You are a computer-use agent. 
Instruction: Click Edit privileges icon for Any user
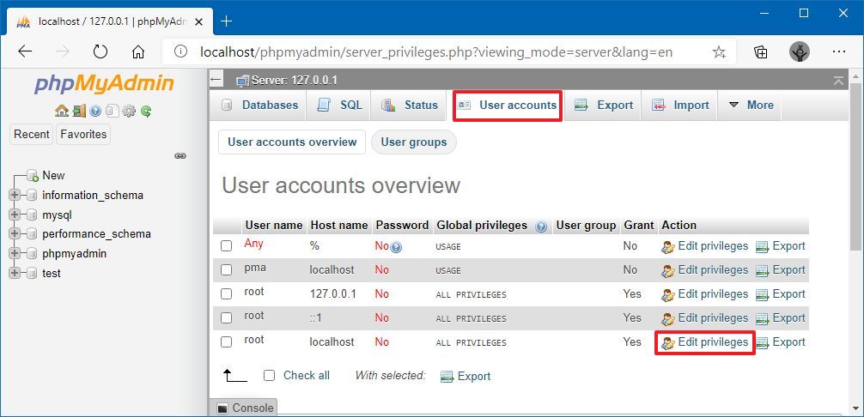click(x=668, y=246)
